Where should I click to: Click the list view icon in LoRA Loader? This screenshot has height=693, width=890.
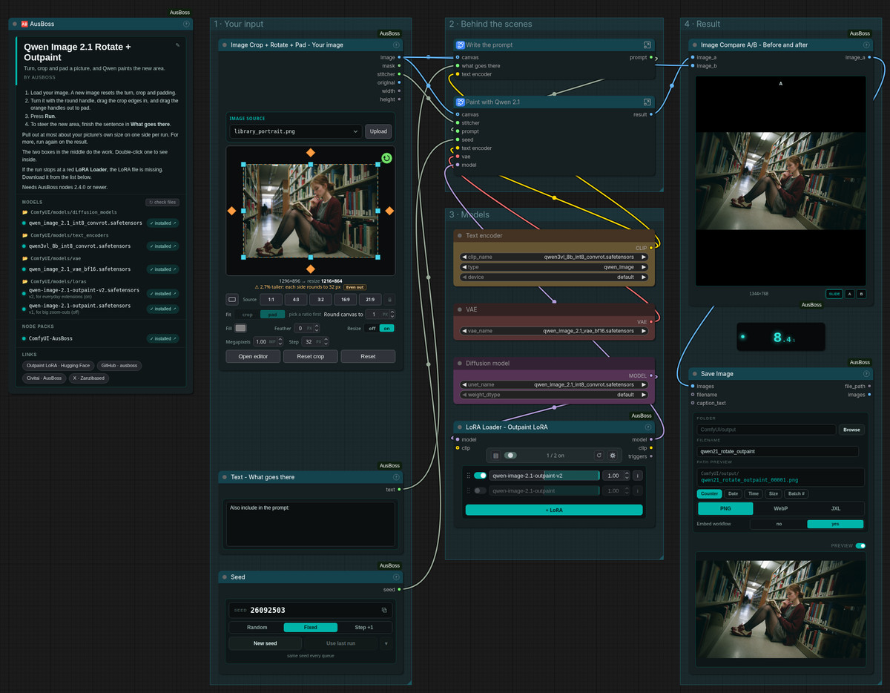(x=496, y=455)
